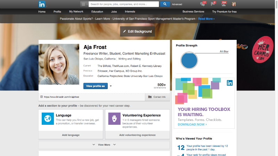The height and width of the screenshot is (156, 278).
Task: Open the add connections people icon
Action: click(223, 4)
